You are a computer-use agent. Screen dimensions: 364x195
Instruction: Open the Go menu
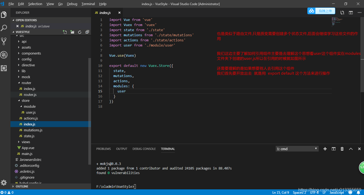60,4
